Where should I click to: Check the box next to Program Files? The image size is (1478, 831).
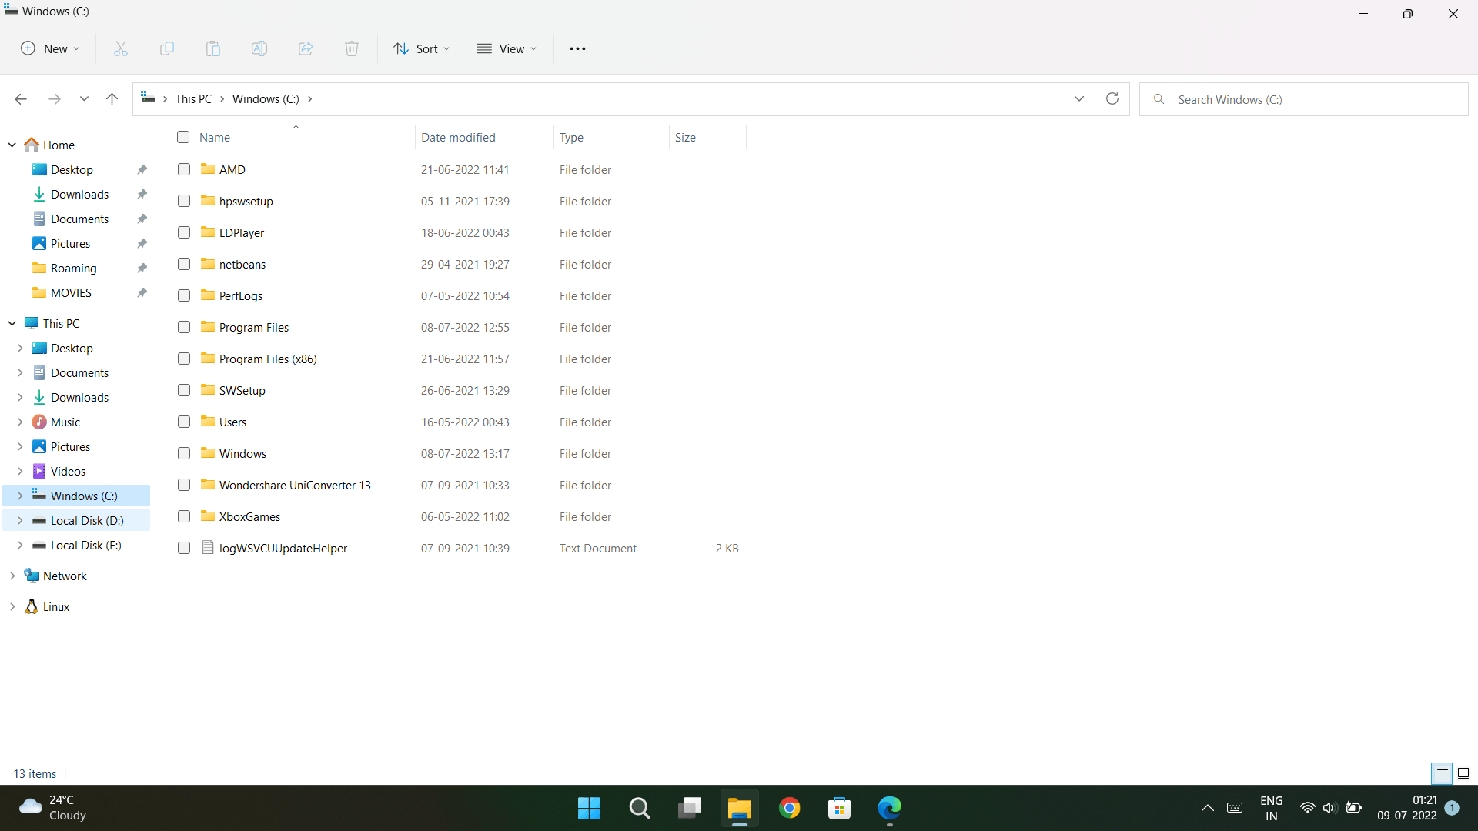[x=184, y=327]
